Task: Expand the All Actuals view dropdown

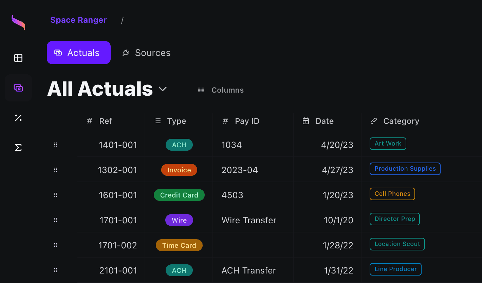Action: click(163, 89)
